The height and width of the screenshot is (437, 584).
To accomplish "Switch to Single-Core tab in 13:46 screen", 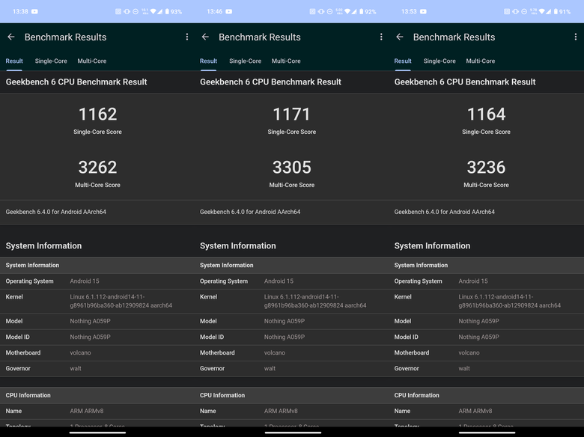I will tap(246, 61).
